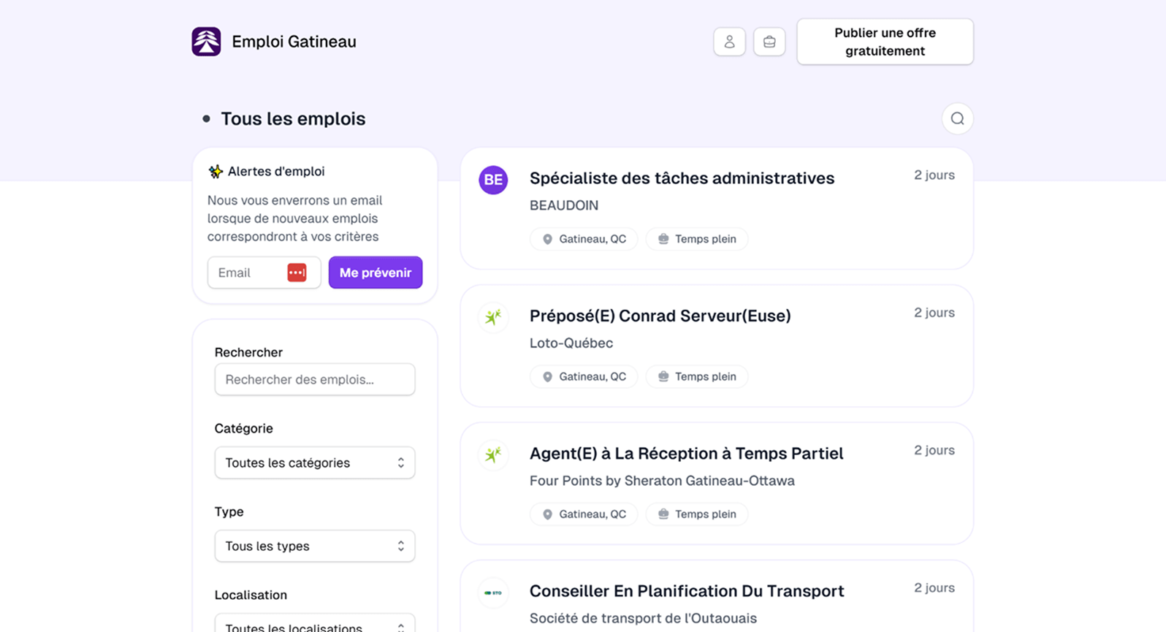Click Publier une offre gratuitement button

click(885, 42)
